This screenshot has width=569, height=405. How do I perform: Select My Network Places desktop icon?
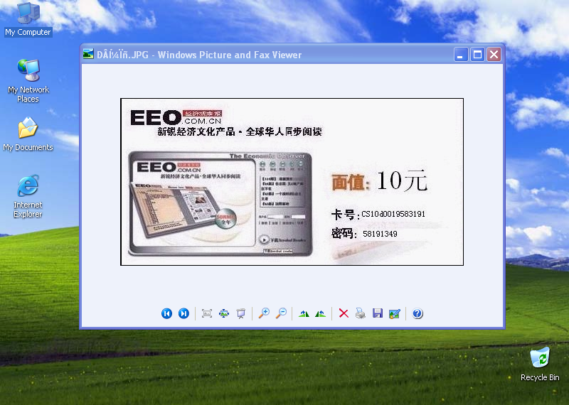coord(28,80)
